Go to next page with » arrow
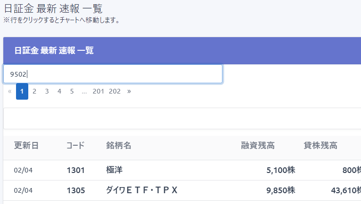The width and height of the screenshot is (361, 204). pyautogui.click(x=129, y=91)
